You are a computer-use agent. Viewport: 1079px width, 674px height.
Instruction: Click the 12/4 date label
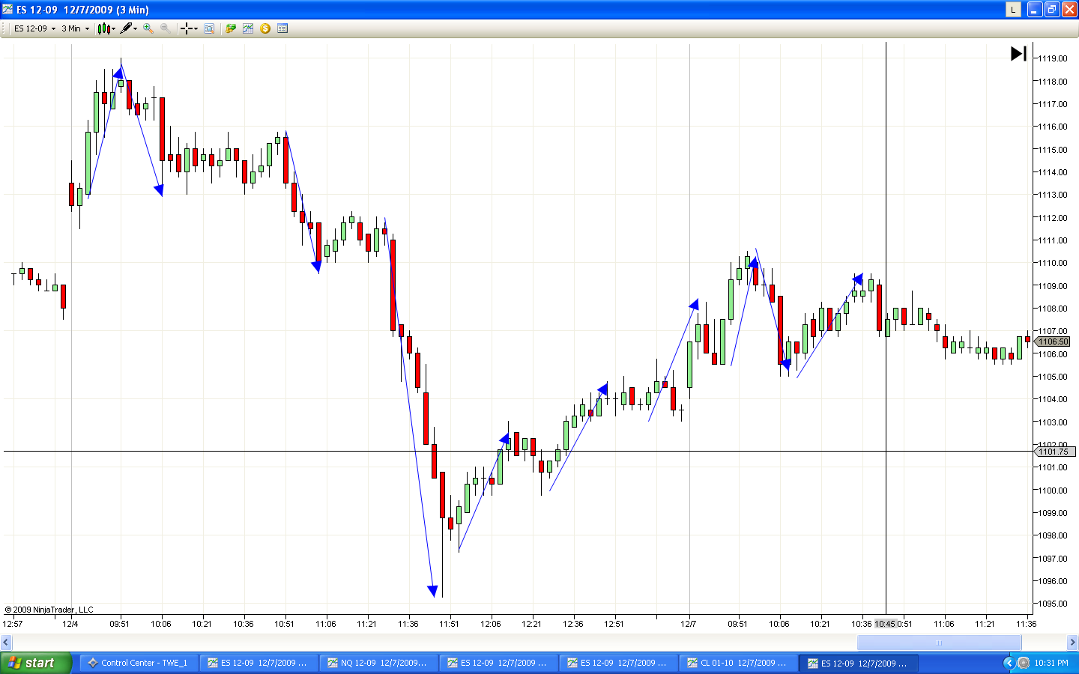click(x=70, y=624)
